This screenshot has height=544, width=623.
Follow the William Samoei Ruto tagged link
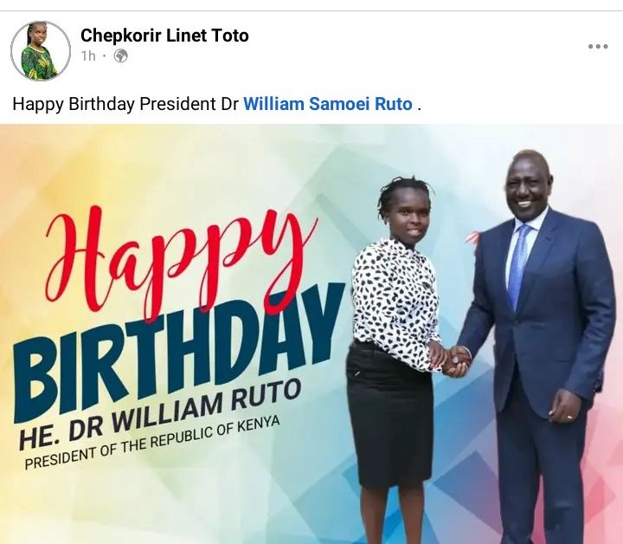pyautogui.click(x=328, y=104)
